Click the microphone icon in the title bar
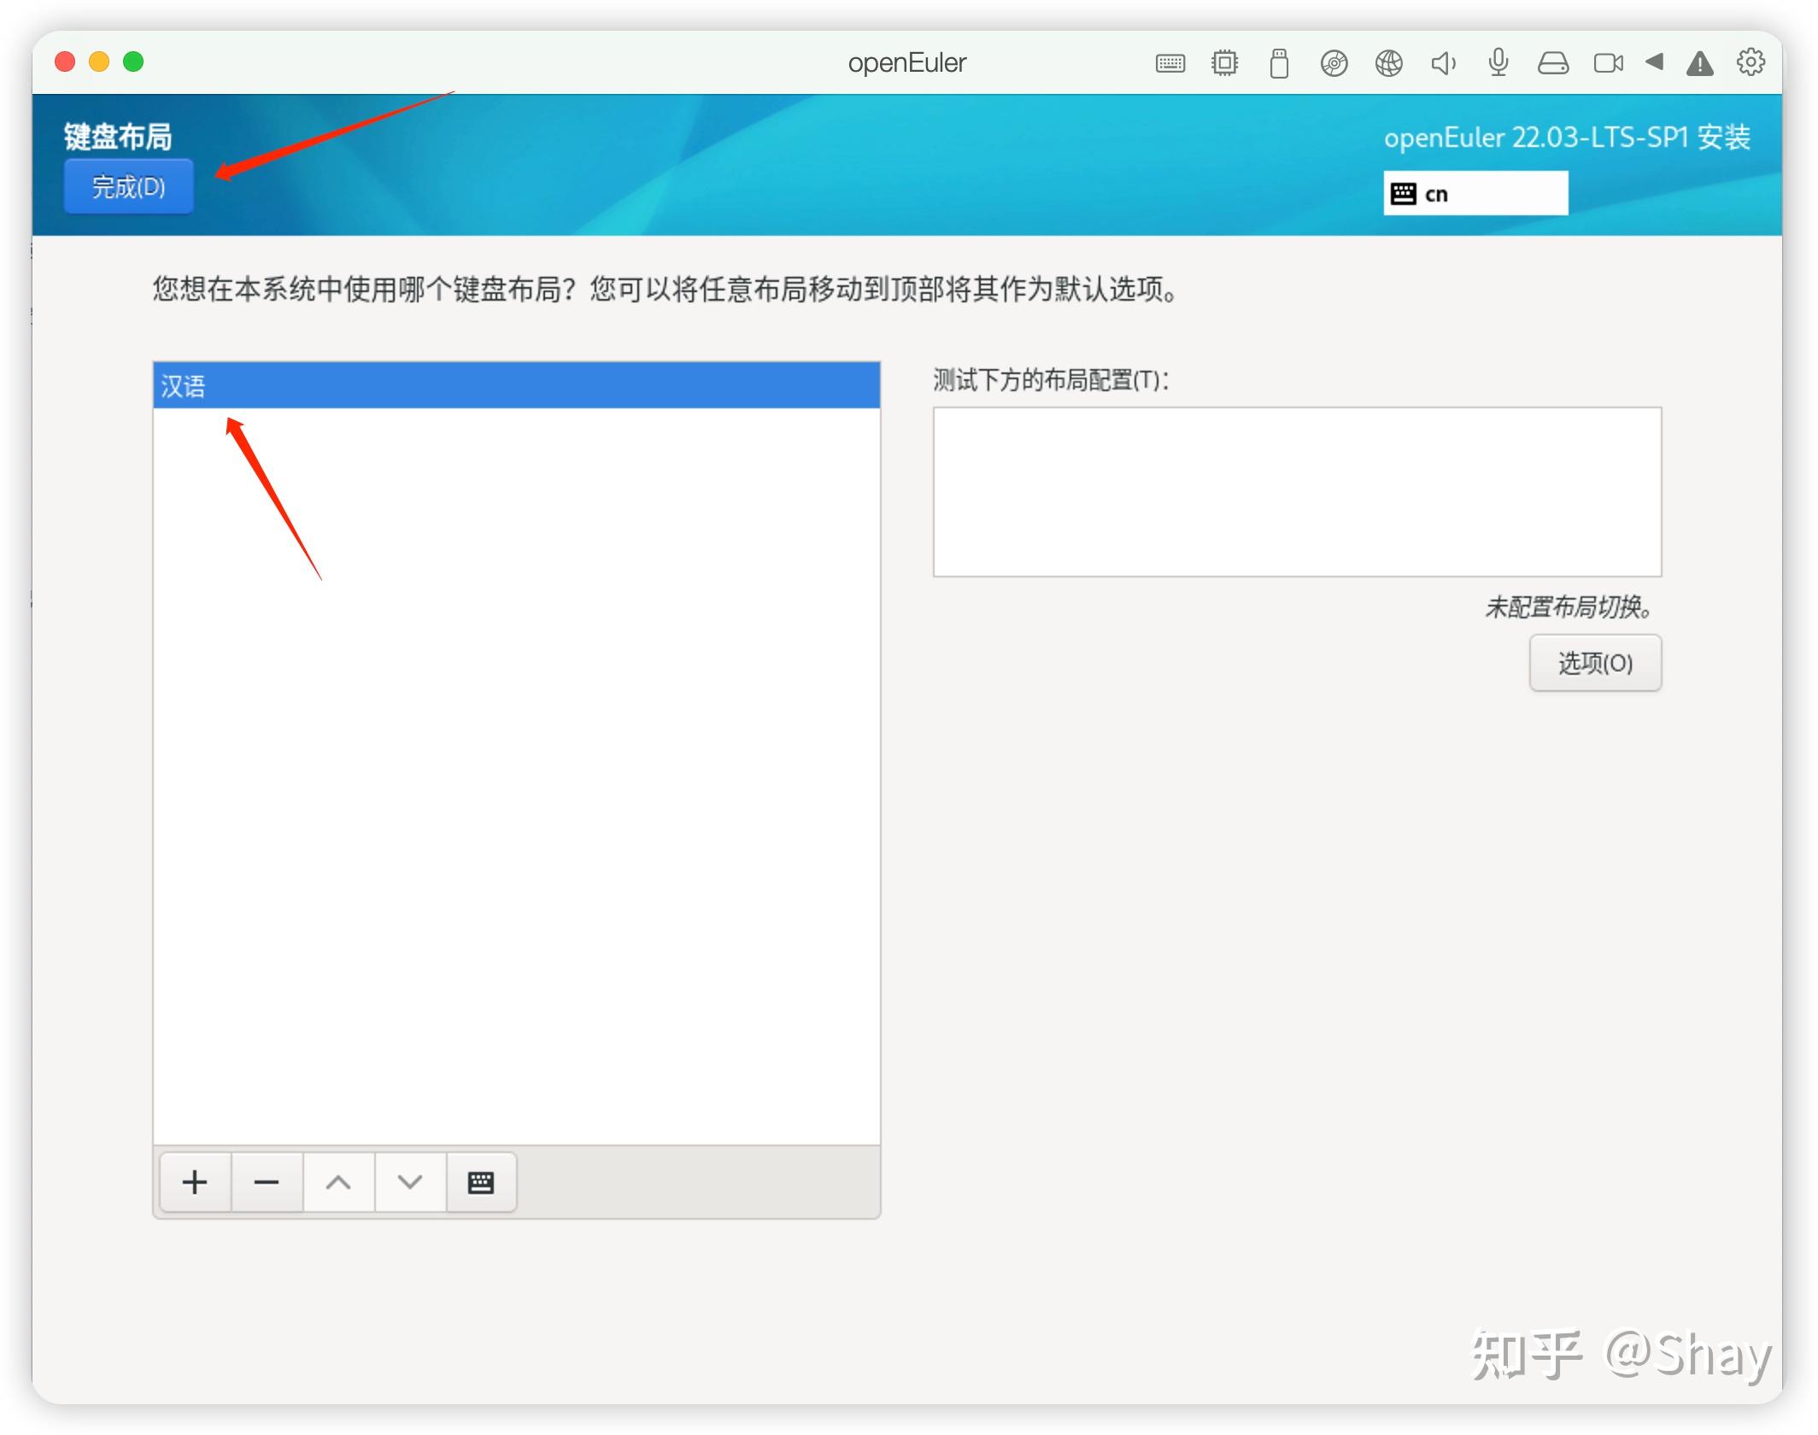The height and width of the screenshot is (1435, 1818). coord(1498,62)
